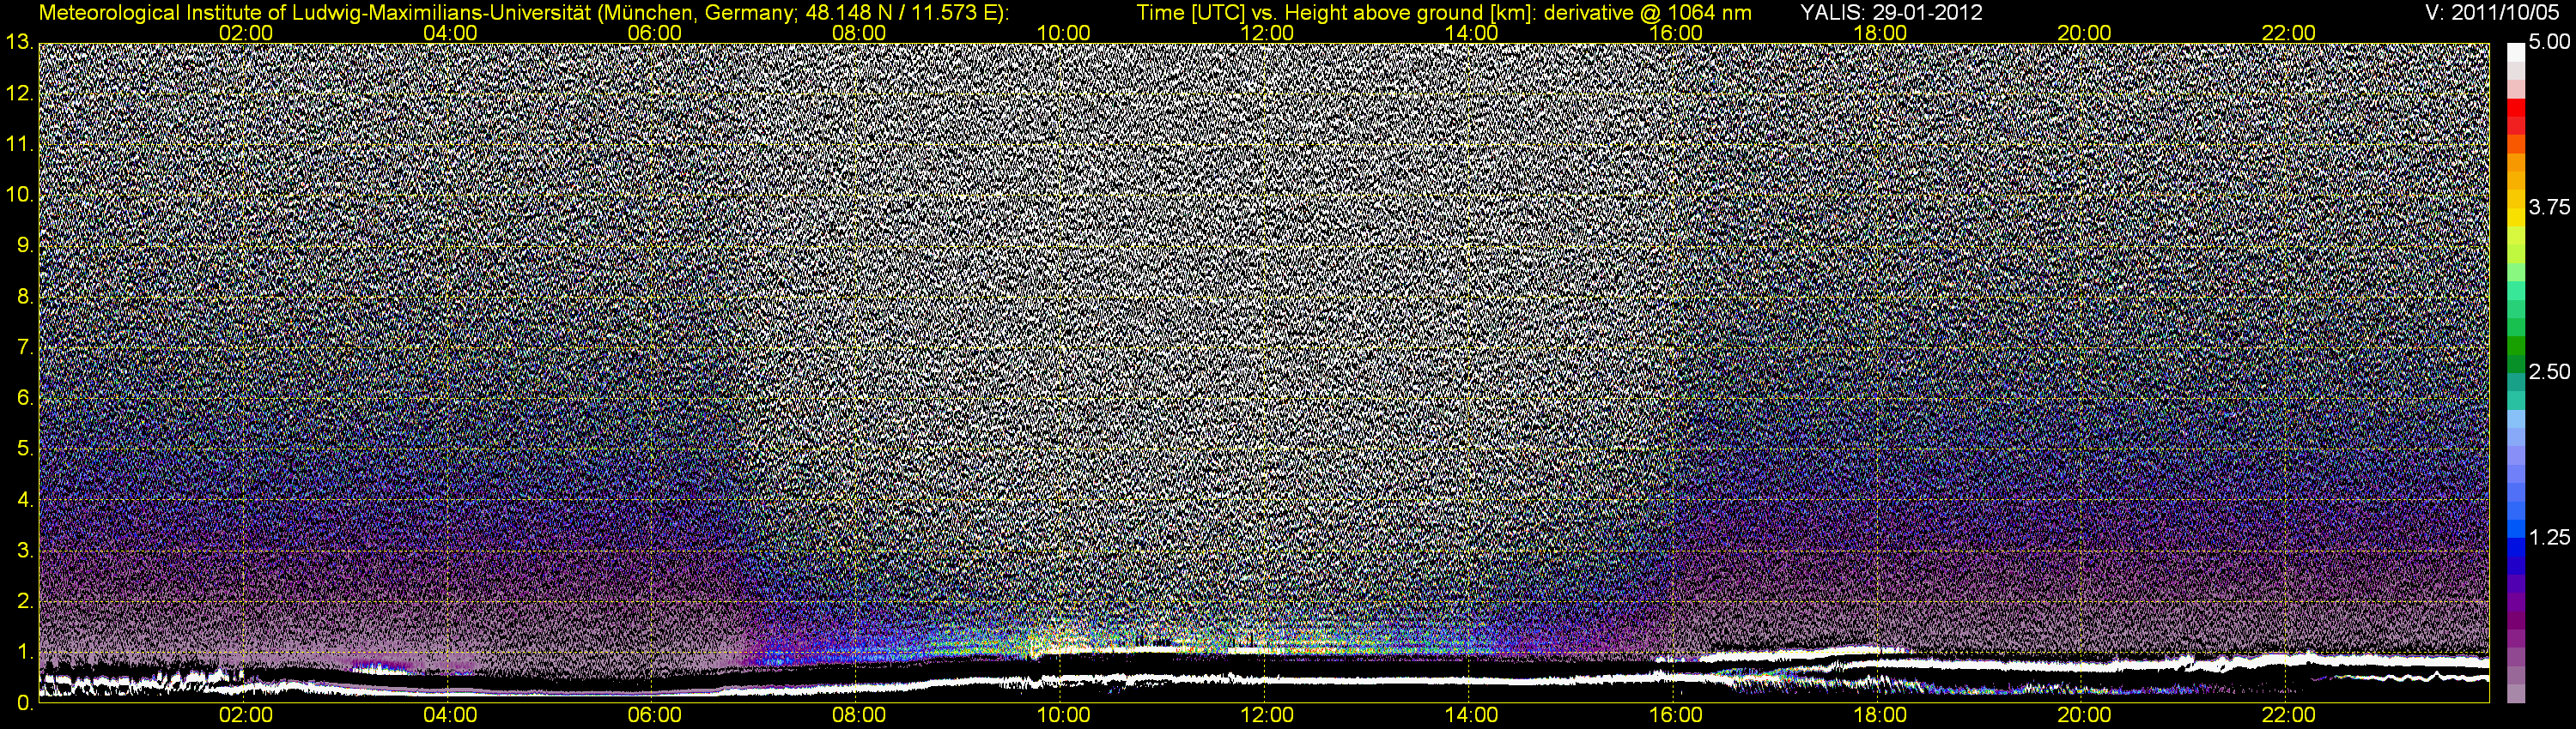Select the version text 'V: 2011/10/05'
This screenshot has height=729, width=2576.
point(2490,12)
